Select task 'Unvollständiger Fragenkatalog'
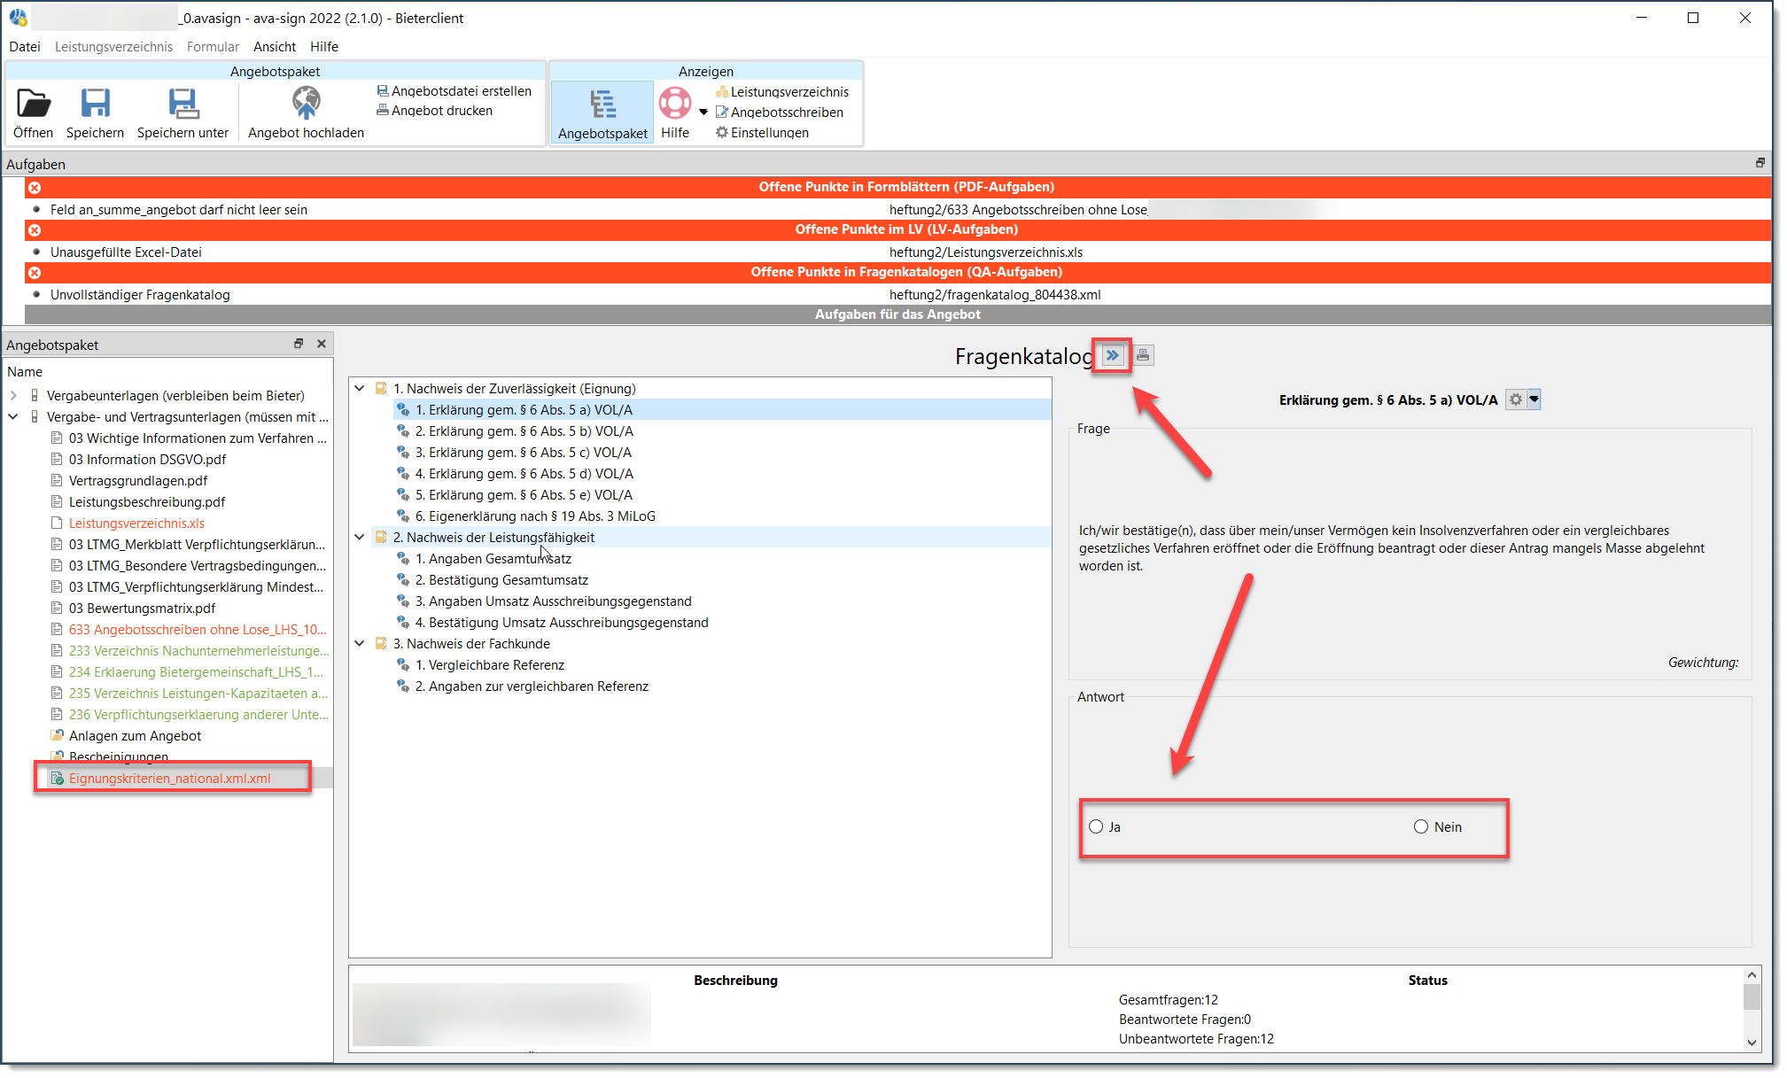This screenshot has width=1787, height=1078. click(x=140, y=295)
